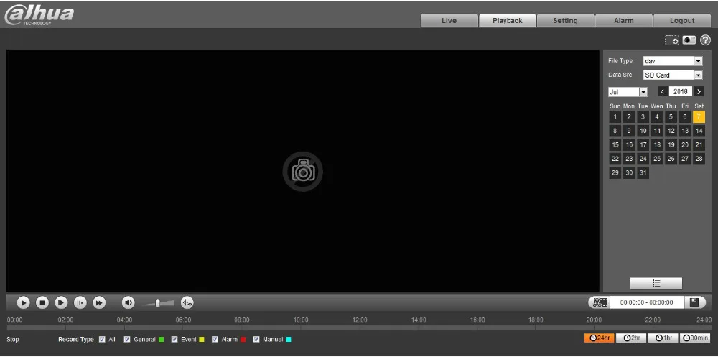718x357 pixels.
Task: Activate the digital zoom icon
Action: coord(672,40)
